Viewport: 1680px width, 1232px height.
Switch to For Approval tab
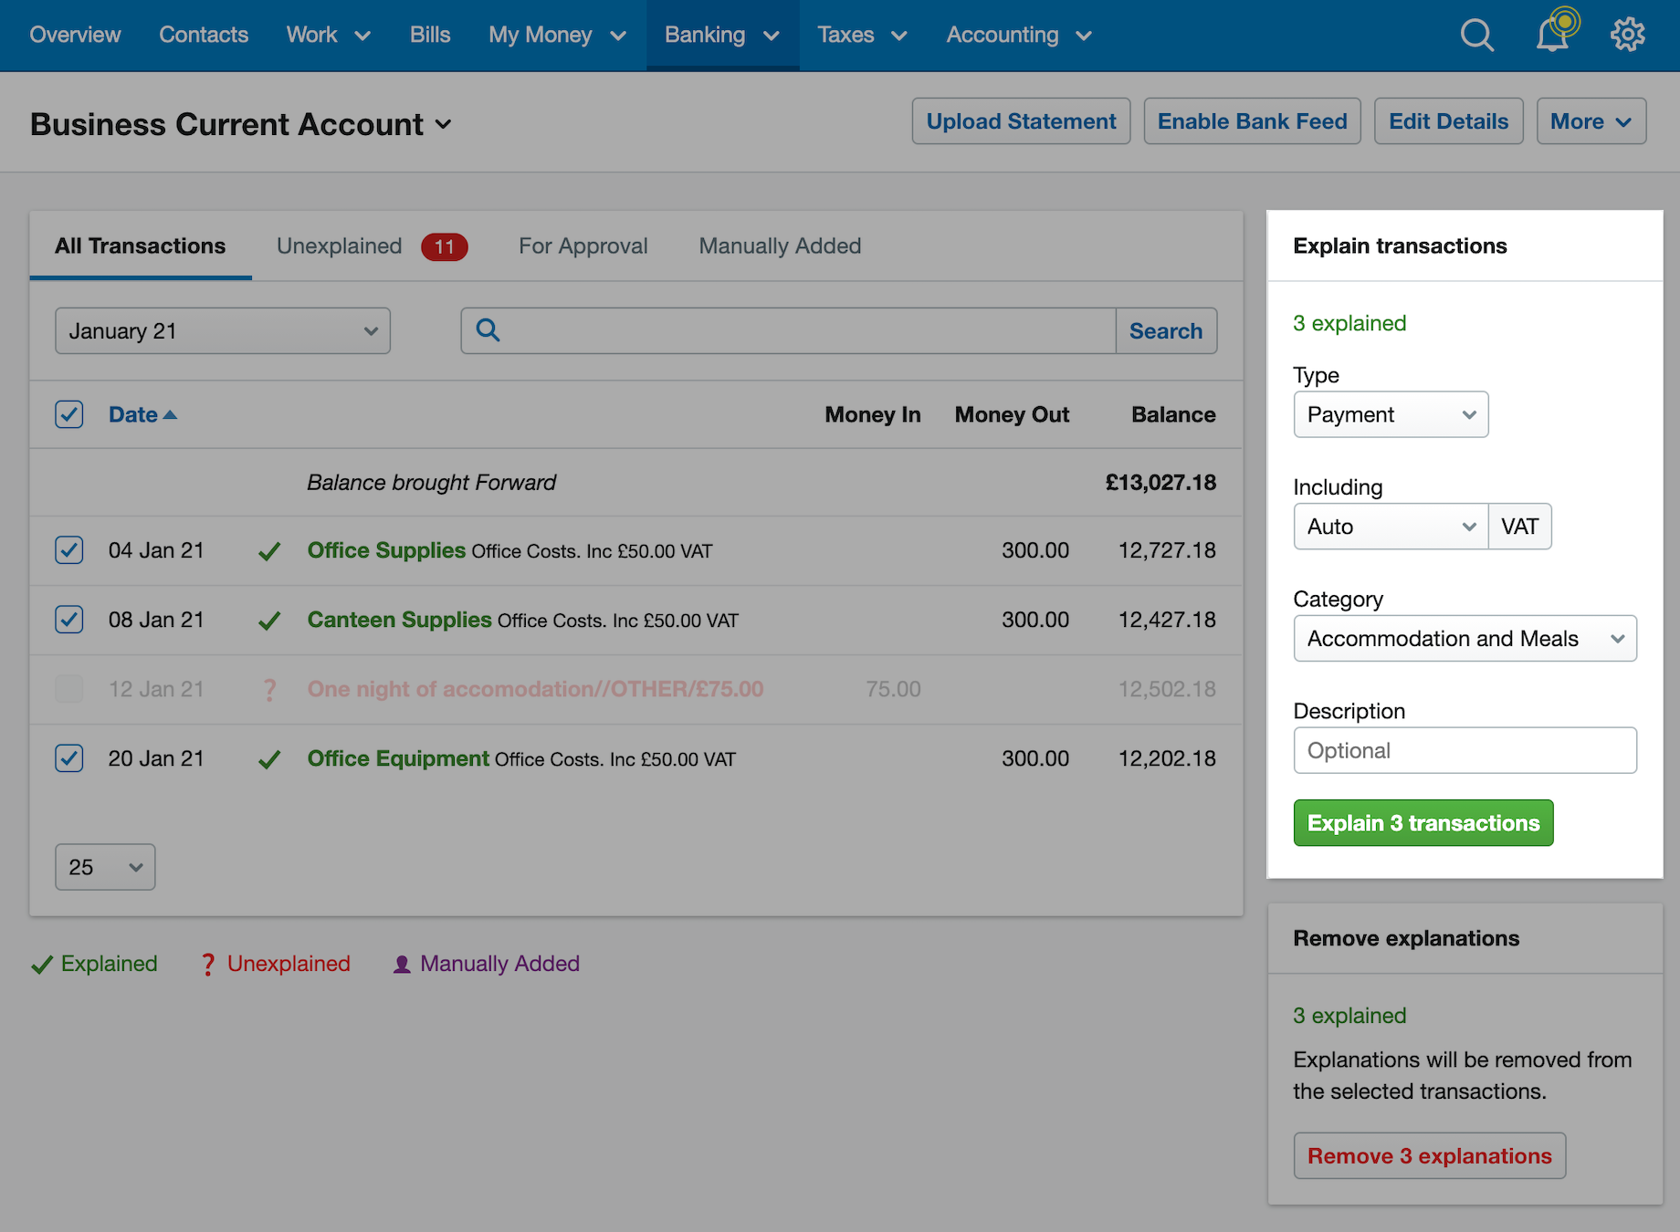pos(583,246)
